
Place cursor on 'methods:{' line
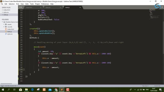[34, 38]
